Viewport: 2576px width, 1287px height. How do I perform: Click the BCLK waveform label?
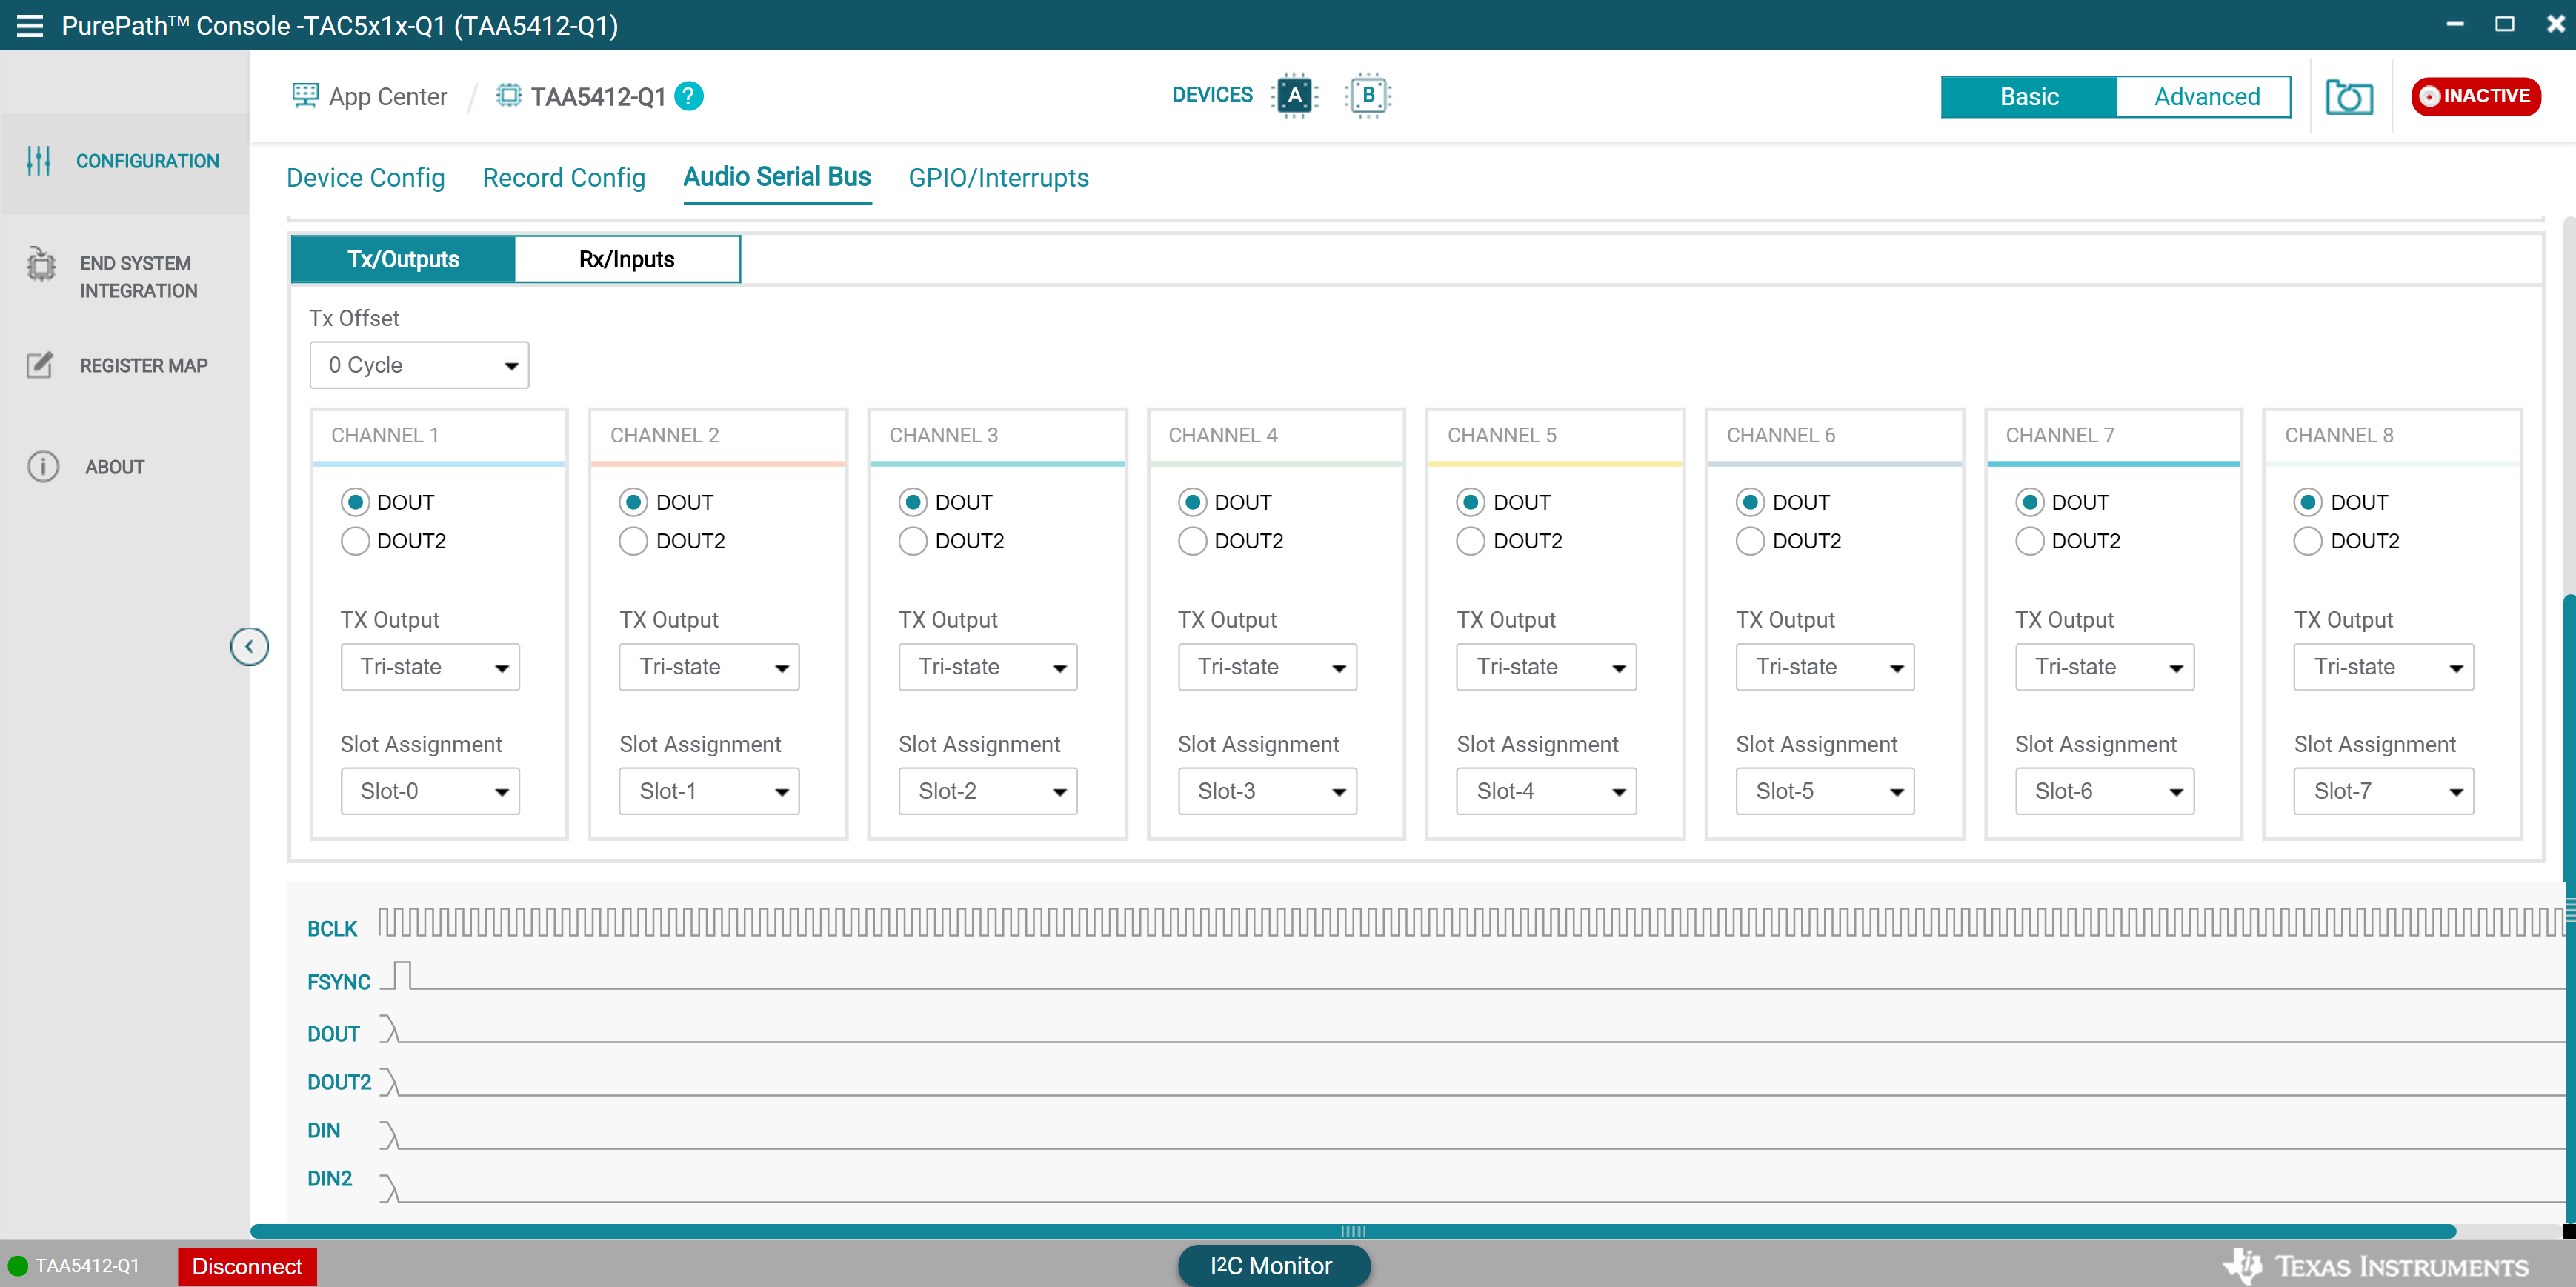point(332,929)
